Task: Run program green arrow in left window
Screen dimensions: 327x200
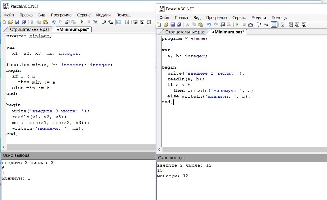Action: (82, 22)
